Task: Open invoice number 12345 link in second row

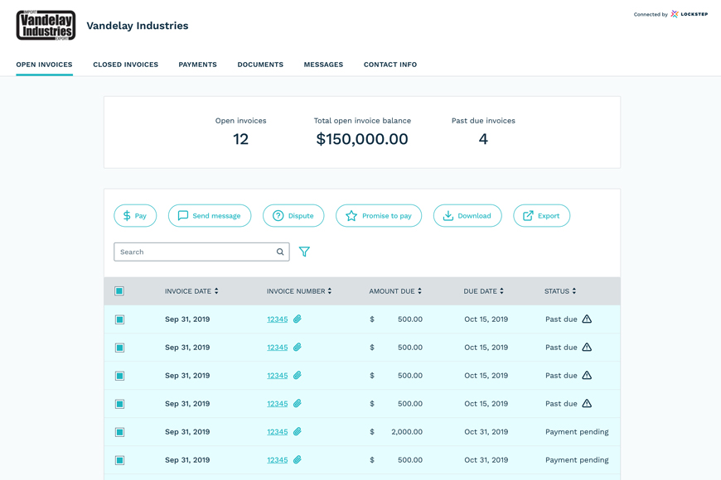Action: 278,348
